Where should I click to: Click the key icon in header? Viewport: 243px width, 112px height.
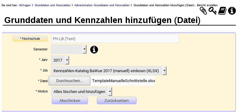click(213, 11)
